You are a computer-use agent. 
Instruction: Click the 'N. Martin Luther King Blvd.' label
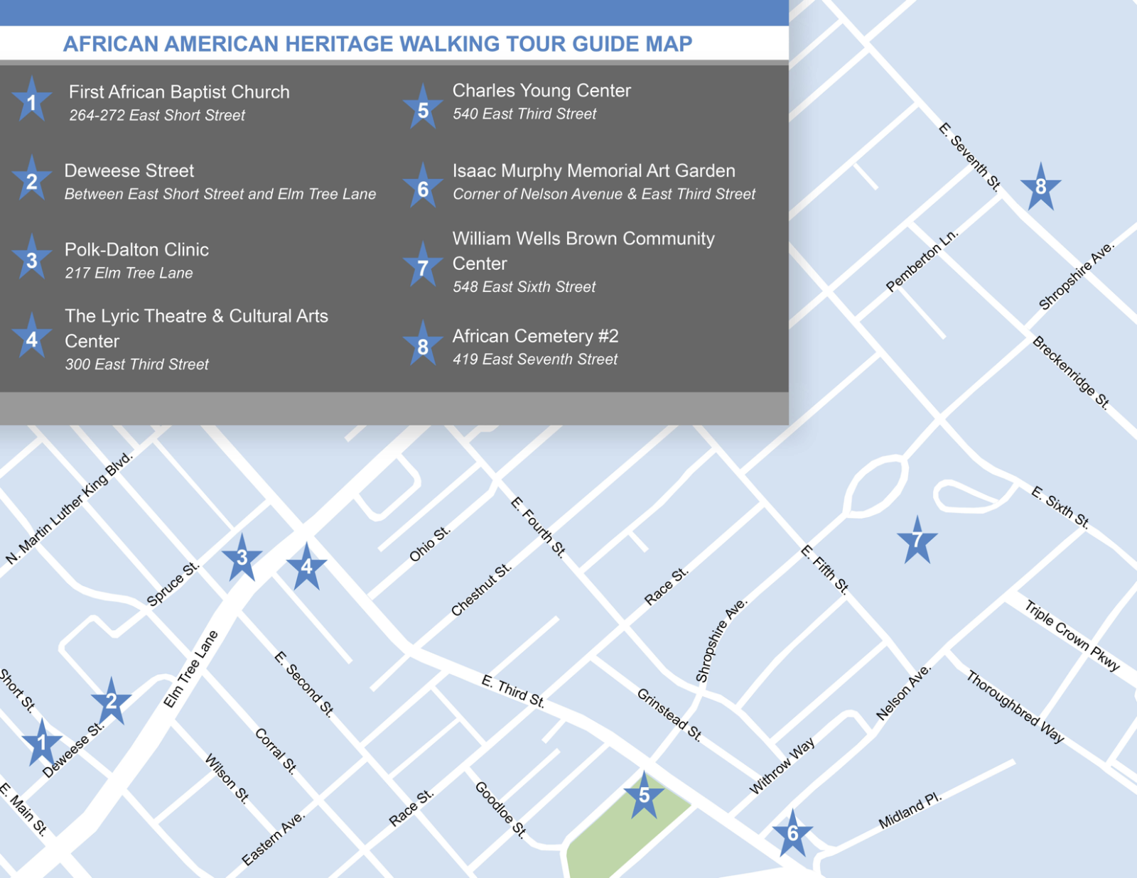tap(70, 508)
